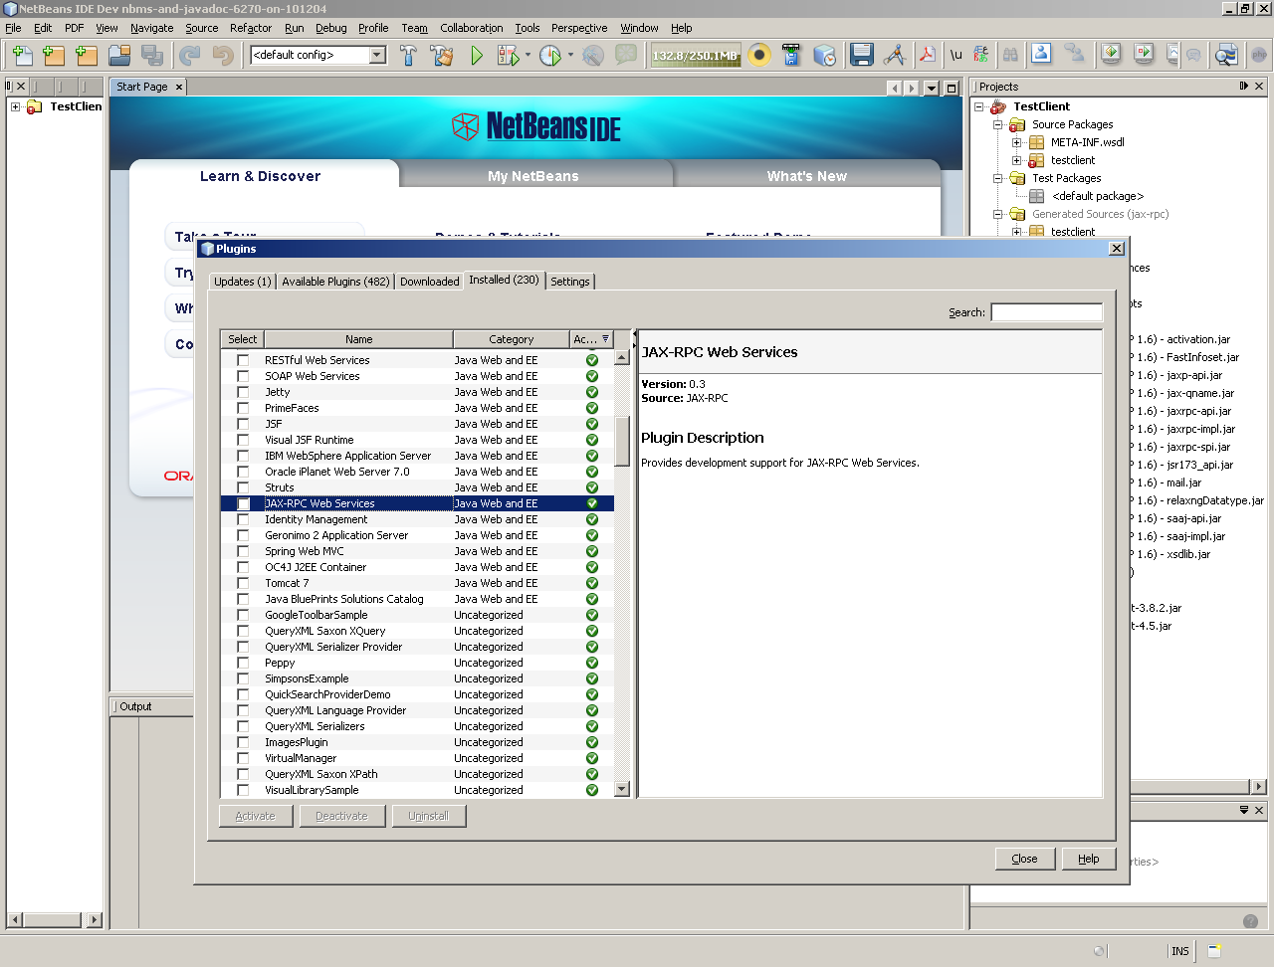Open the Refactor menu
This screenshot has height=968, width=1274.
point(251,28)
